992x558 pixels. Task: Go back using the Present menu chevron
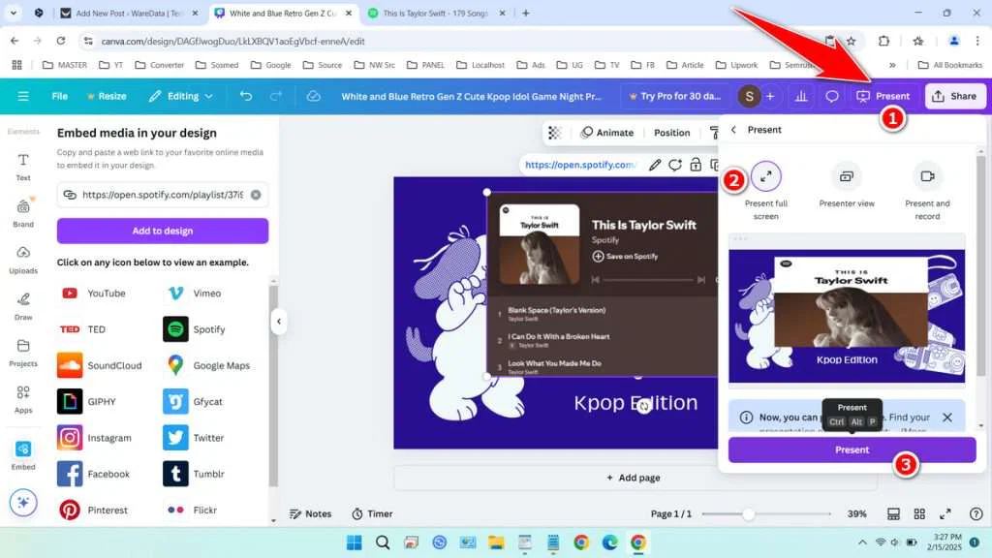[731, 129]
